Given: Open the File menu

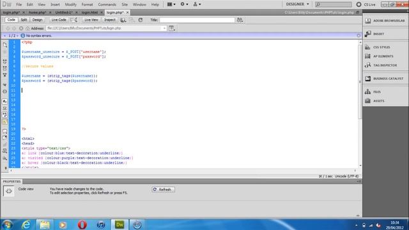Looking at the screenshot, I should (x=19, y=4).
